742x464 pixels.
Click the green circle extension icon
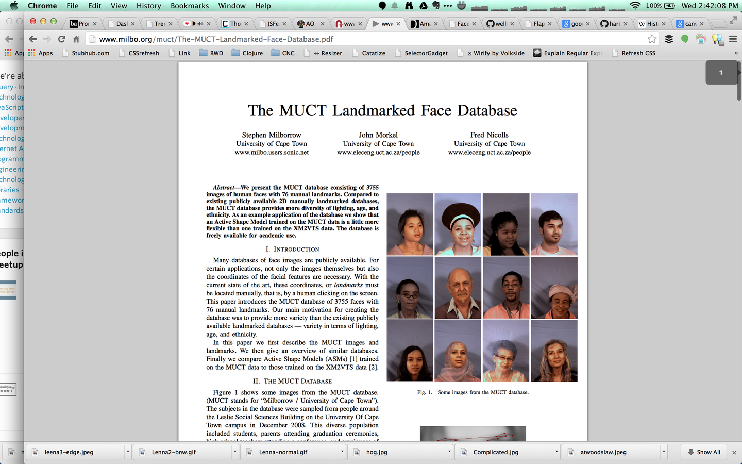tap(685, 39)
